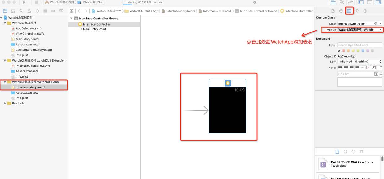Click the Notes text area

360,82
